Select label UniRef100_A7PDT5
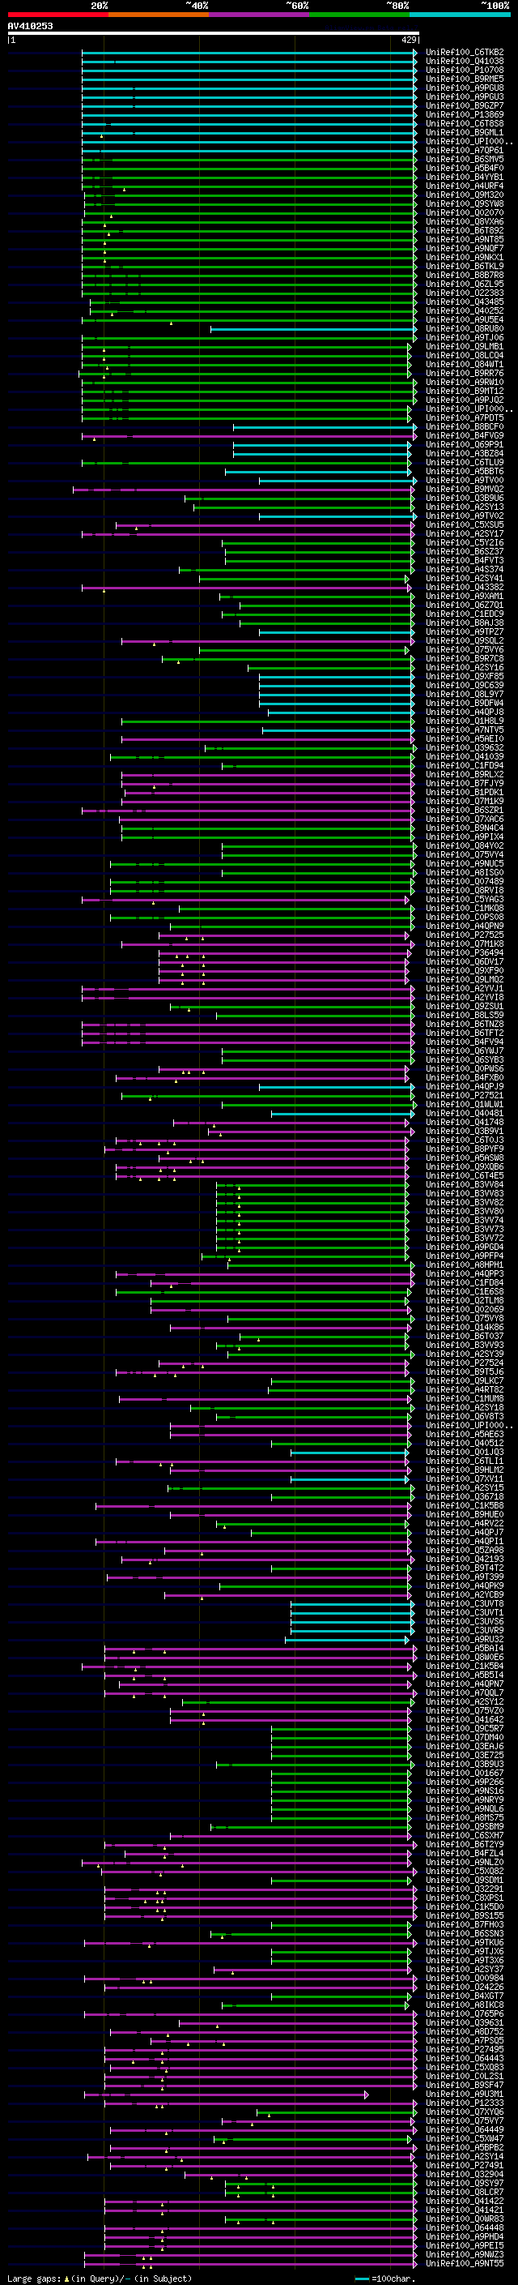This screenshot has height=2285, width=518. [465, 417]
